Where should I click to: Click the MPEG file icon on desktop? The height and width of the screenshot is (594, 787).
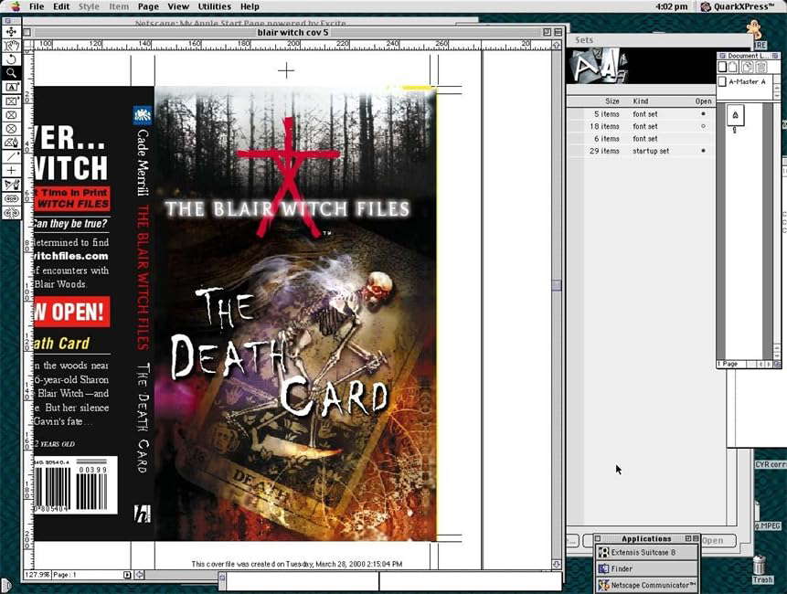click(768, 516)
